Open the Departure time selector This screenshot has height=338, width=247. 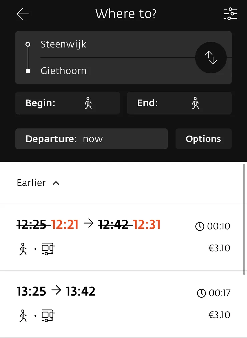click(91, 139)
